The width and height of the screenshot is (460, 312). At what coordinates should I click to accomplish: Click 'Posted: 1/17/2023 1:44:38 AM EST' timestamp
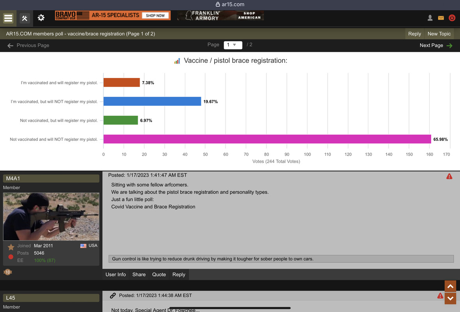(155, 295)
